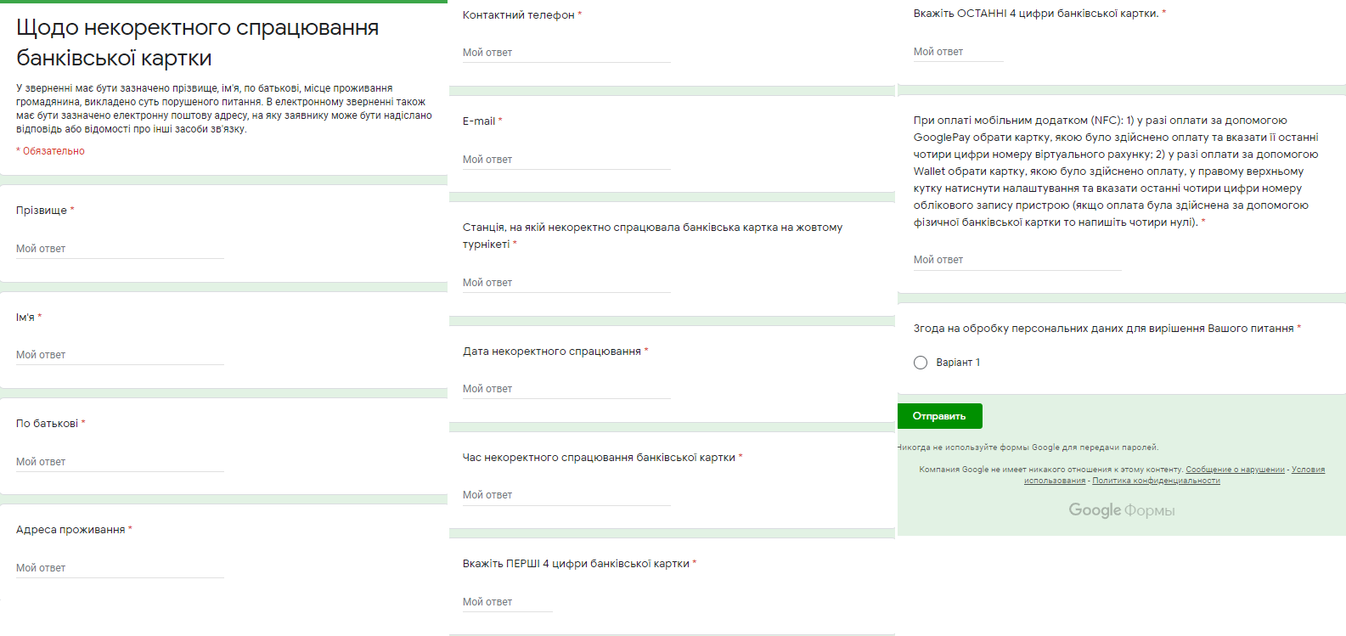Click the form title heading text
The width and height of the screenshot is (1346, 636).
[197, 42]
